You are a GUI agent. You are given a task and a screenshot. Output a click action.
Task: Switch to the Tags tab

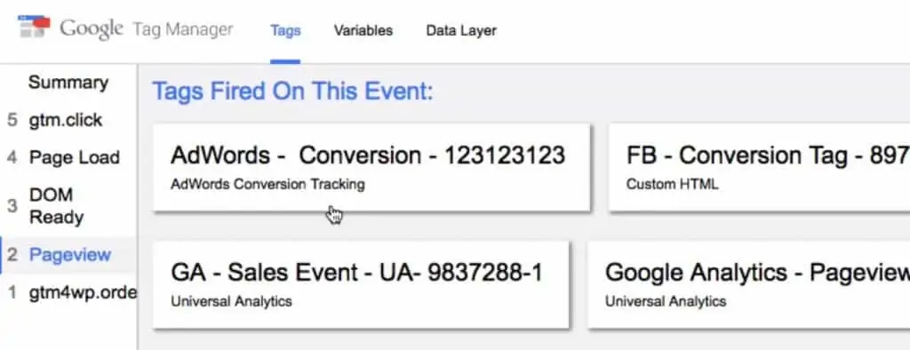[285, 31]
